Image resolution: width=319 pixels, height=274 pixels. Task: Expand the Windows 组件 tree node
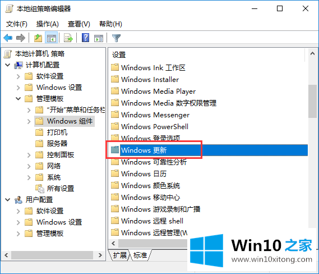pyautogui.click(x=29, y=121)
